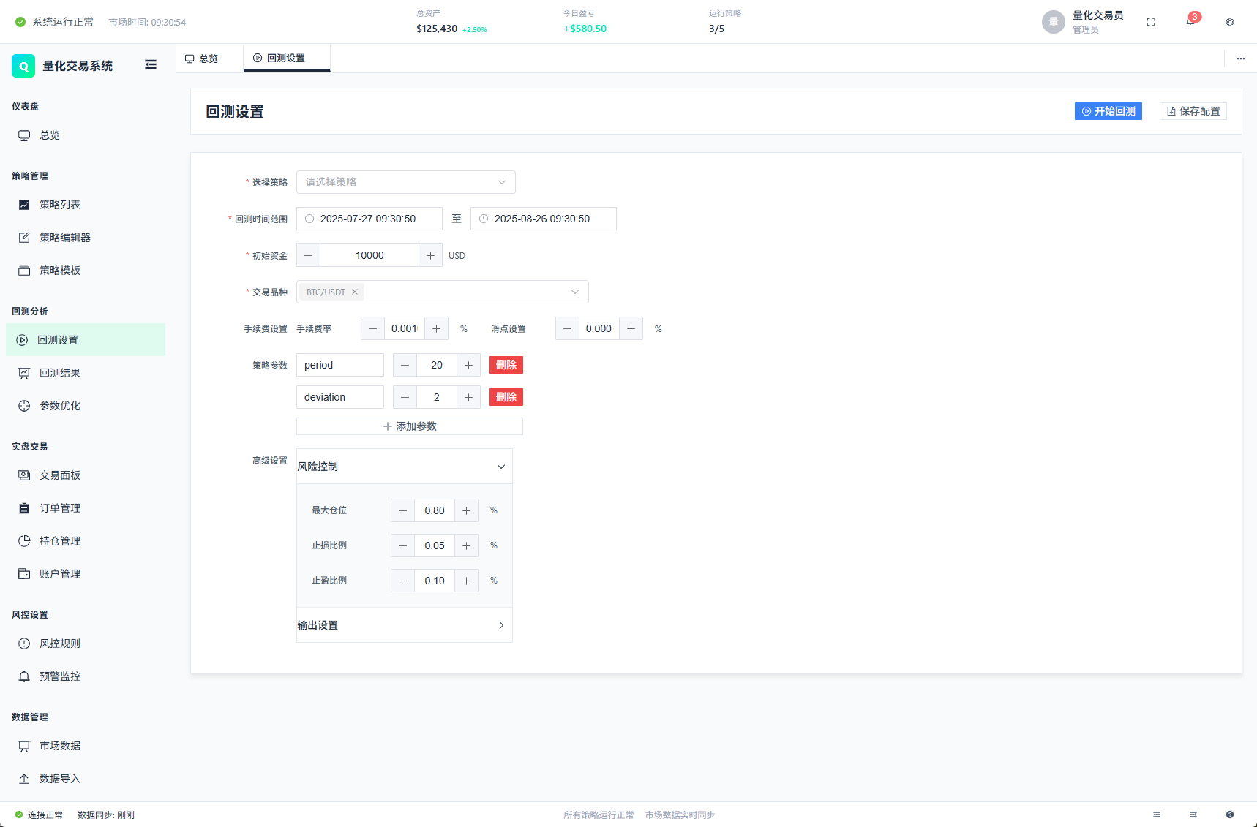The image size is (1257, 827).
Task: Increase 止损比例 with the plus button
Action: click(x=466, y=545)
